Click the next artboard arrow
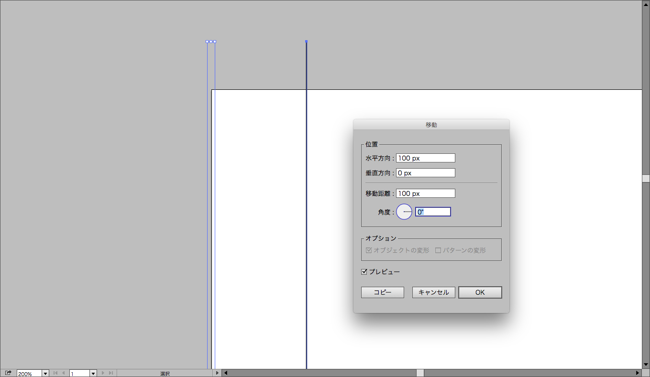Viewport: 650px width, 377px height. [x=103, y=373]
